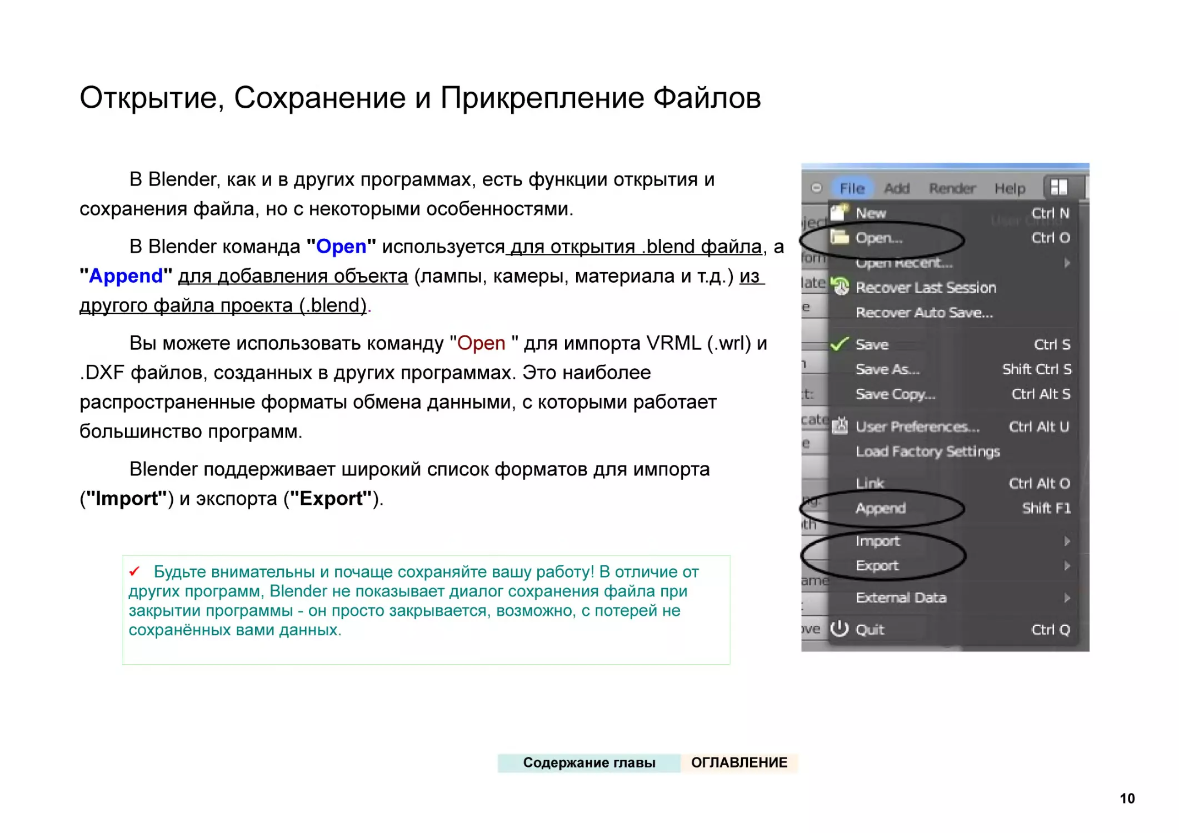Click the Quit power icon

pyautogui.click(x=839, y=629)
